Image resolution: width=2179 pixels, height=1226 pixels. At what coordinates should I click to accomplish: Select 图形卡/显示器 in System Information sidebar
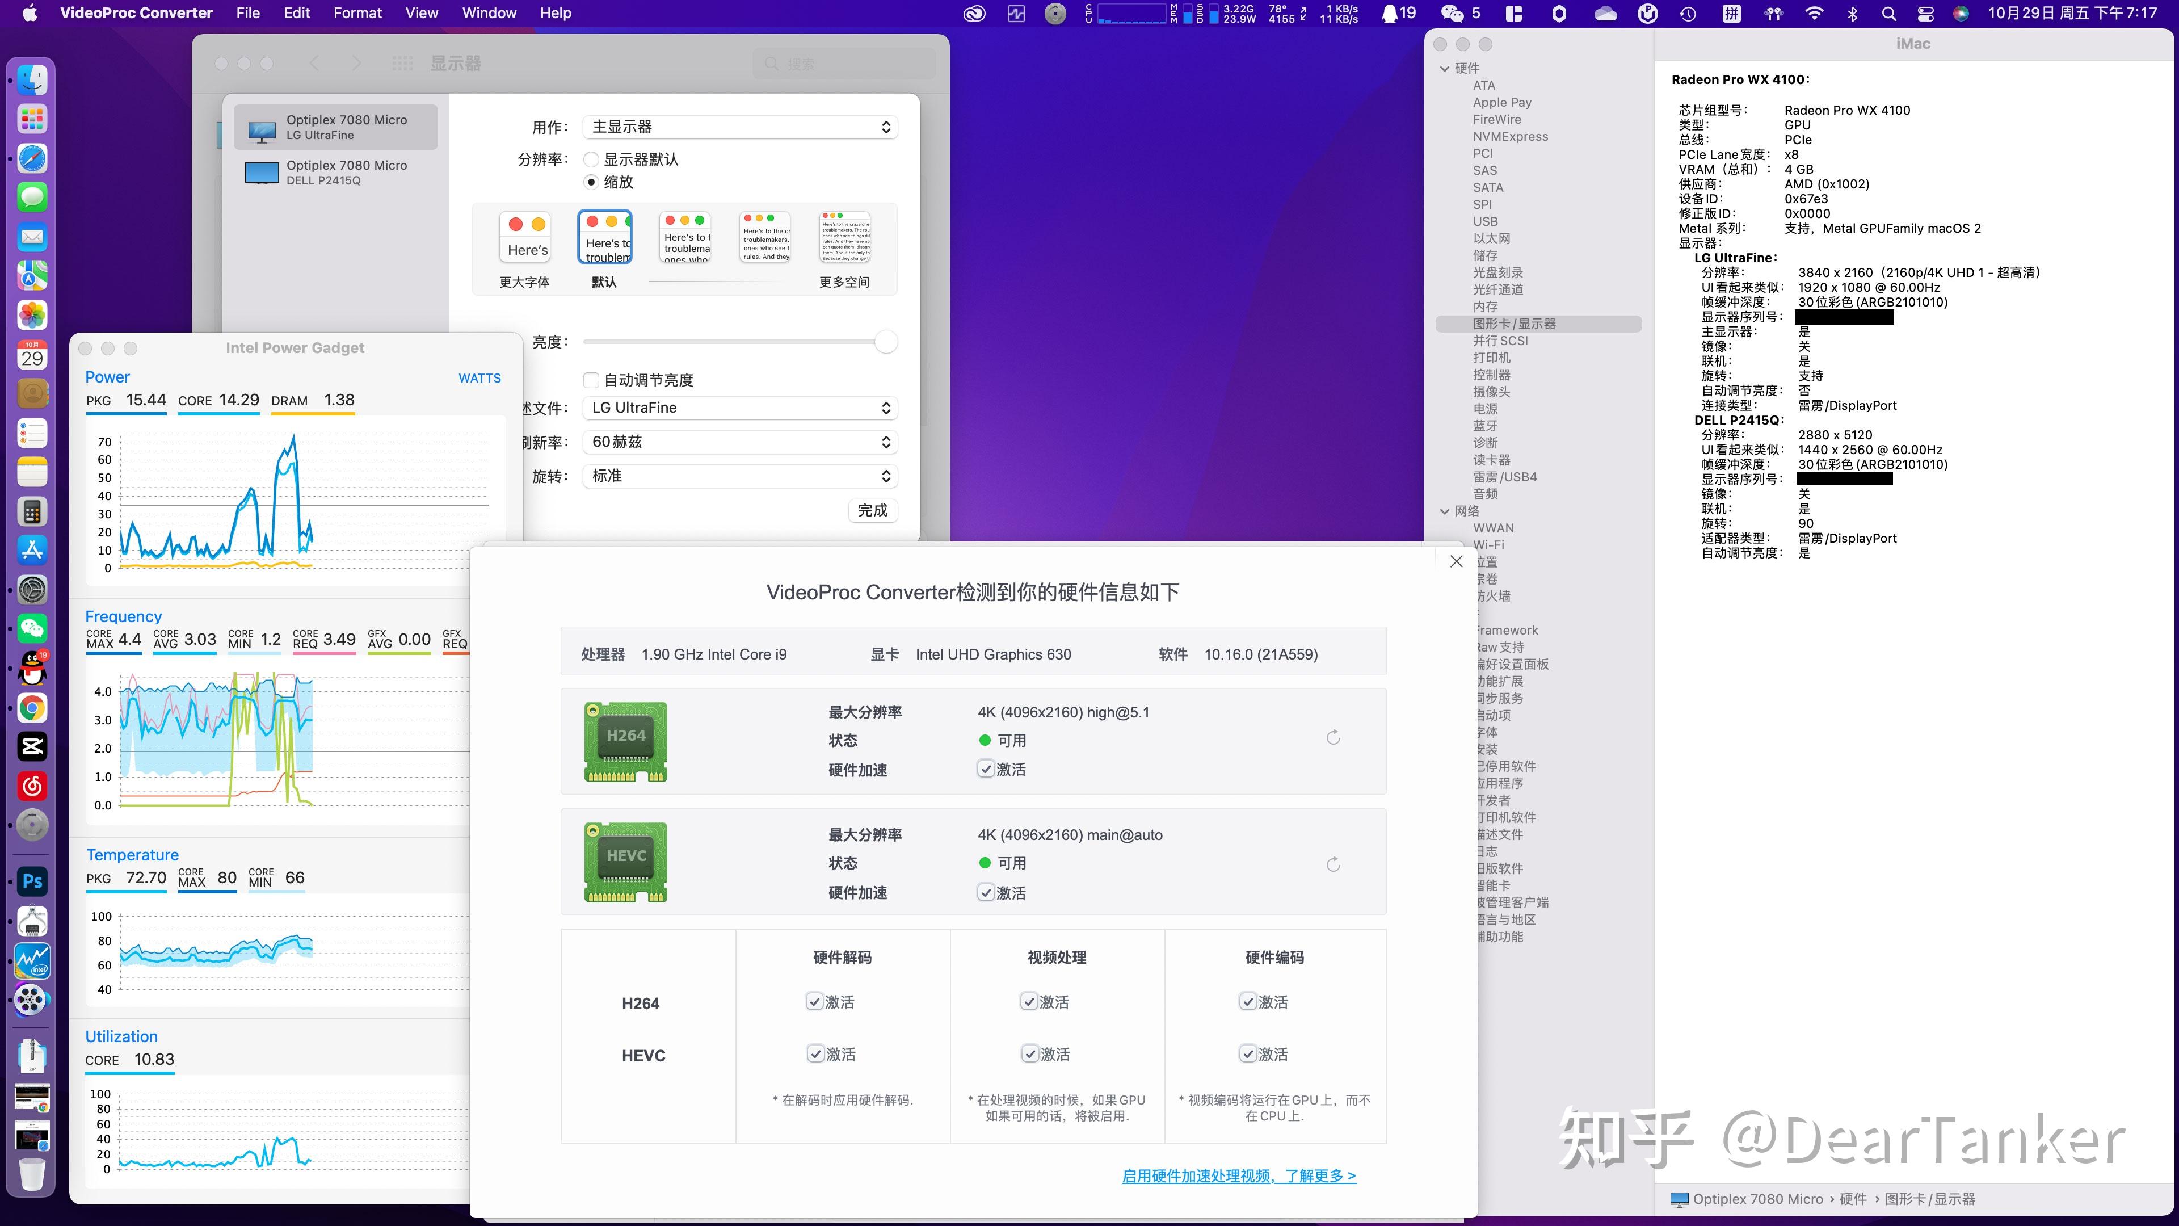point(1539,324)
